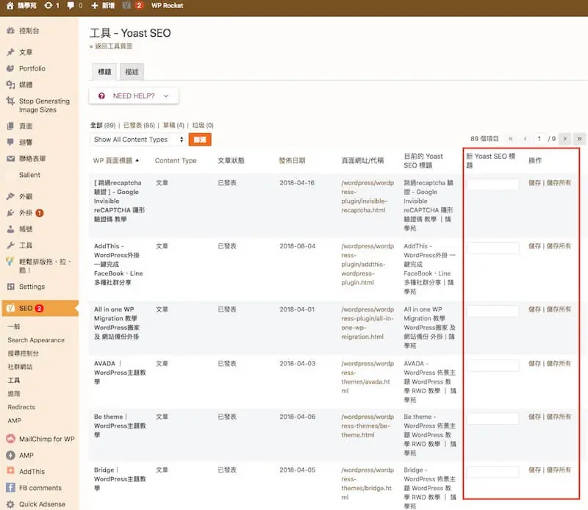Open Redirects submenu under SEO
588x510 pixels.
pyautogui.click(x=21, y=407)
